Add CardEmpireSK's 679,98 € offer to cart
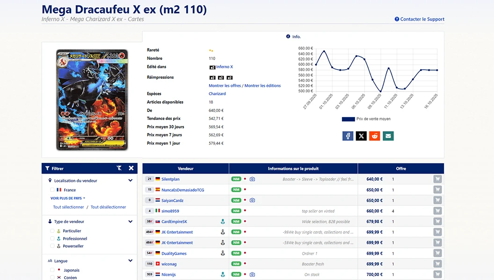Image resolution: width=494 pixels, height=280 pixels. point(437,222)
